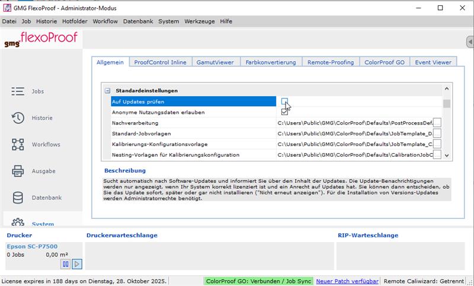Expand the collapsed side panel arrow
Image resolution: width=474 pixels, height=286 pixels.
tap(470, 42)
